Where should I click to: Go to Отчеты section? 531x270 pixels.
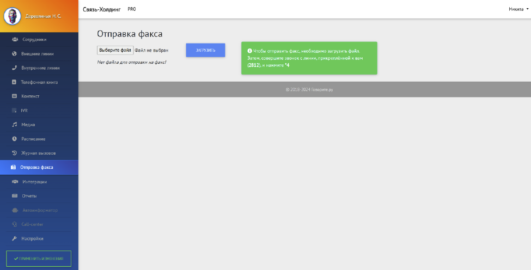[28, 195]
